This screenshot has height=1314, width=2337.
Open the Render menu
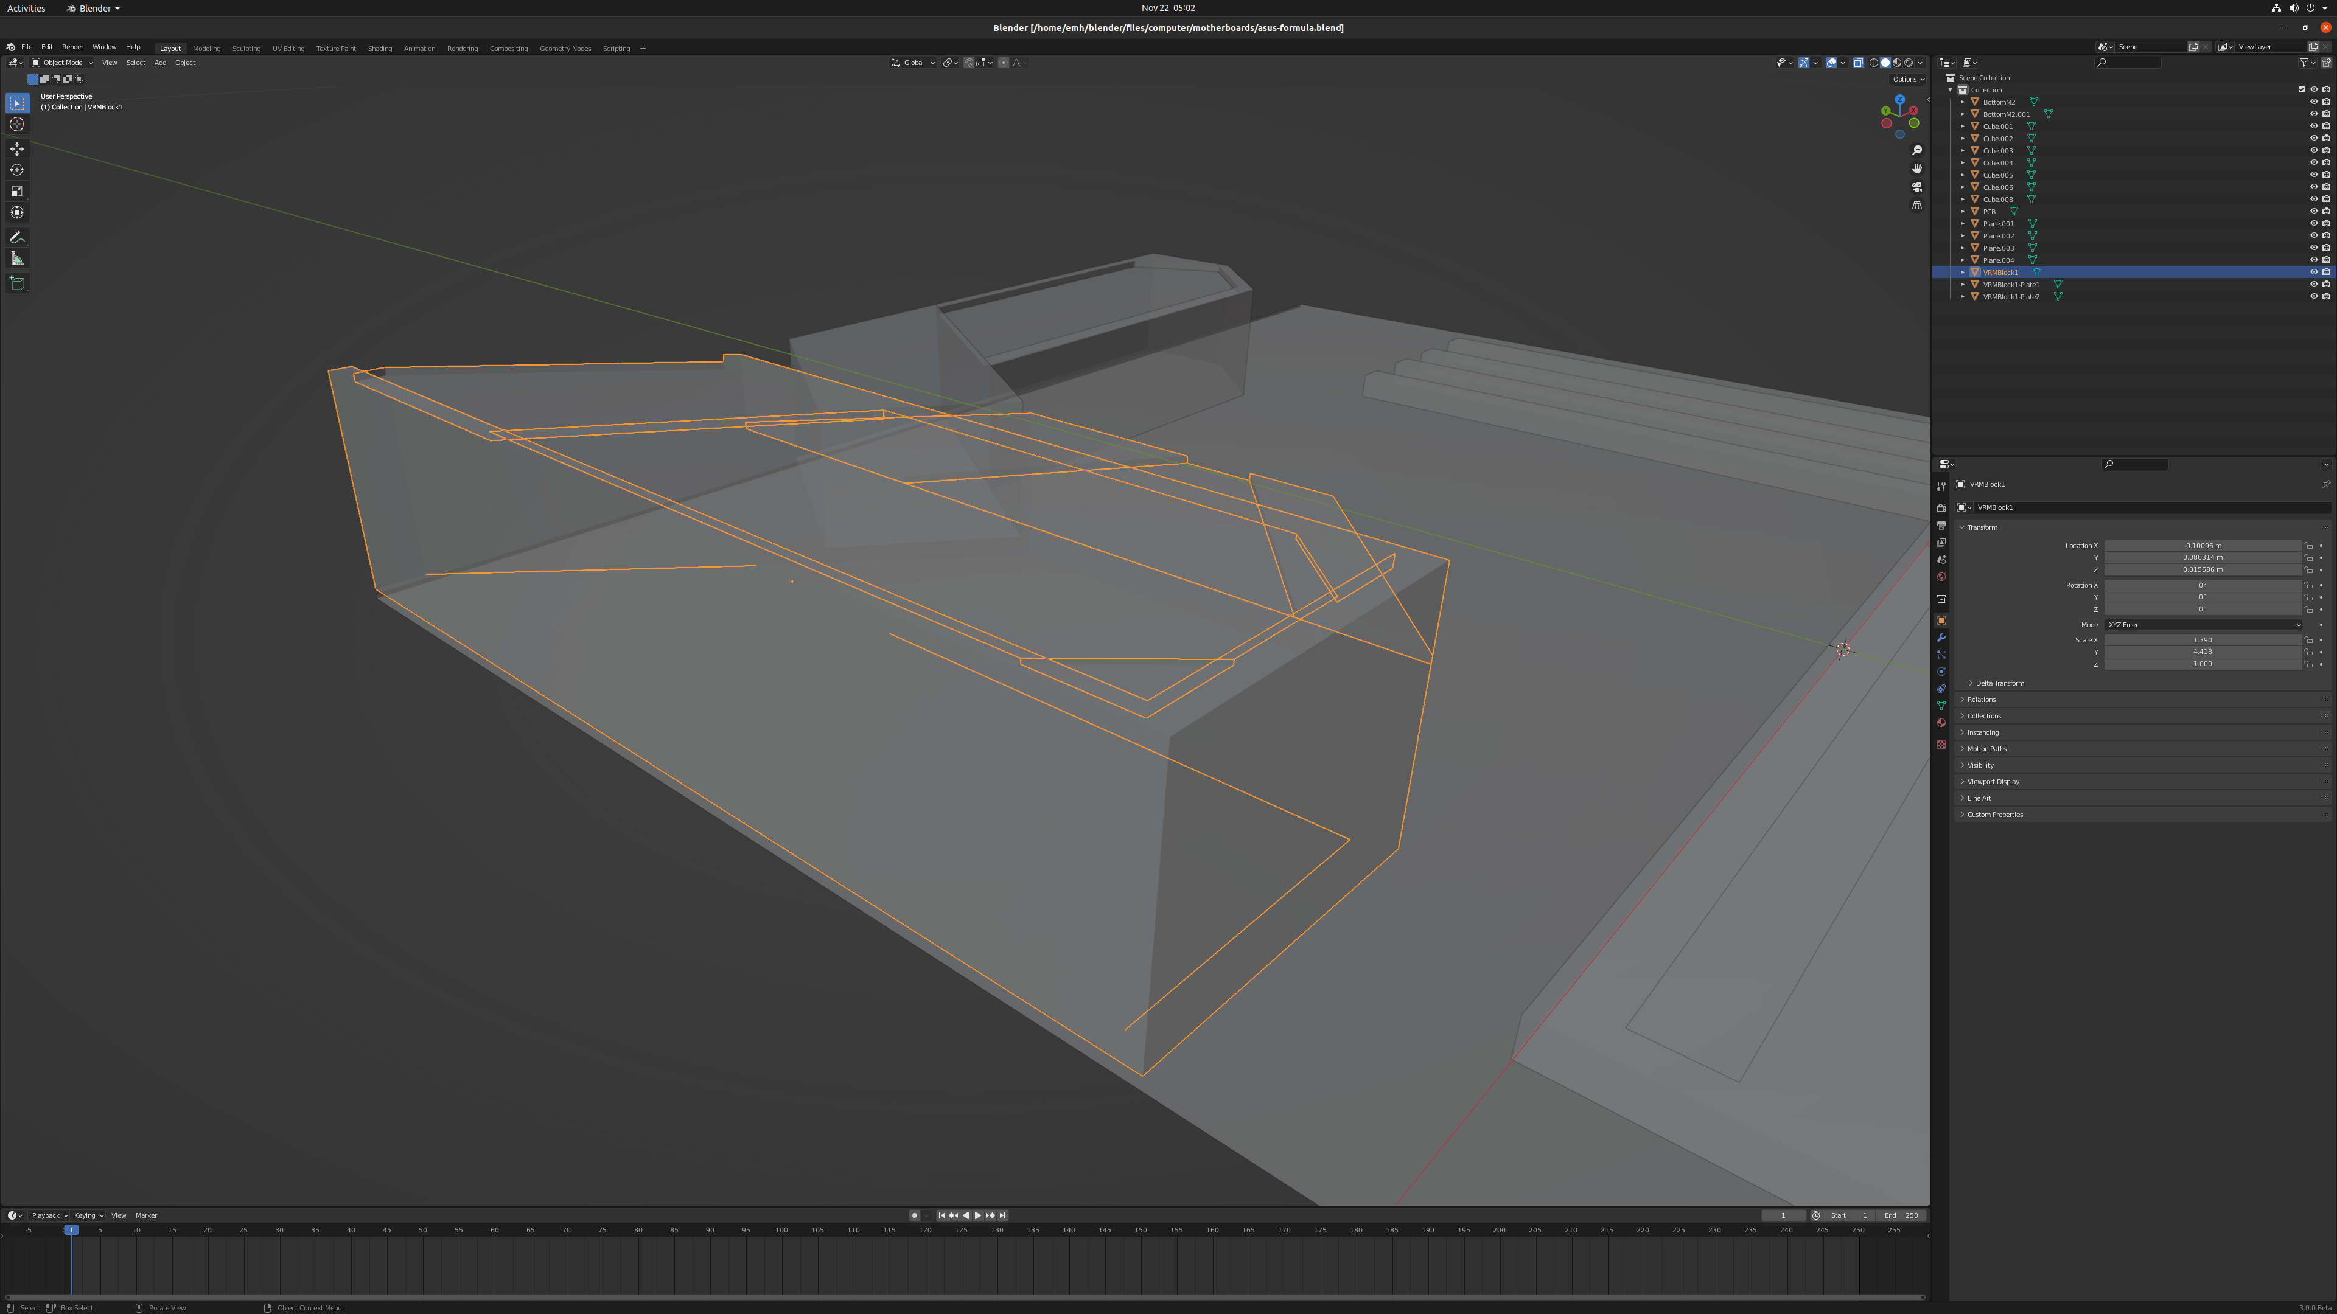(72, 47)
